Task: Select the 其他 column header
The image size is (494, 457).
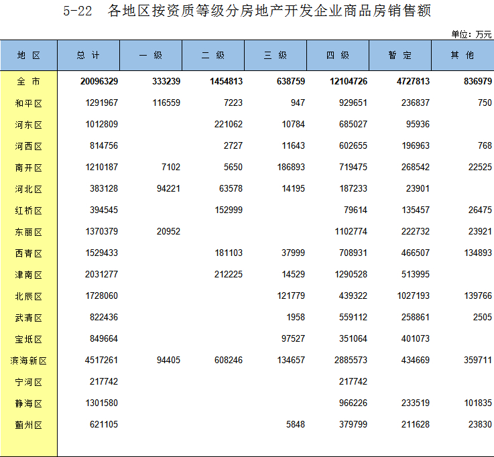Action: click(x=462, y=56)
